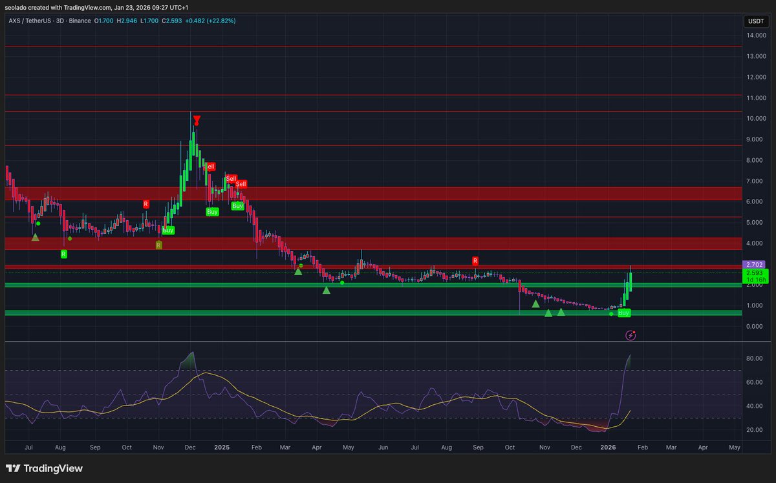
Task: Select the Buy signal label in January 2026
Action: point(623,313)
